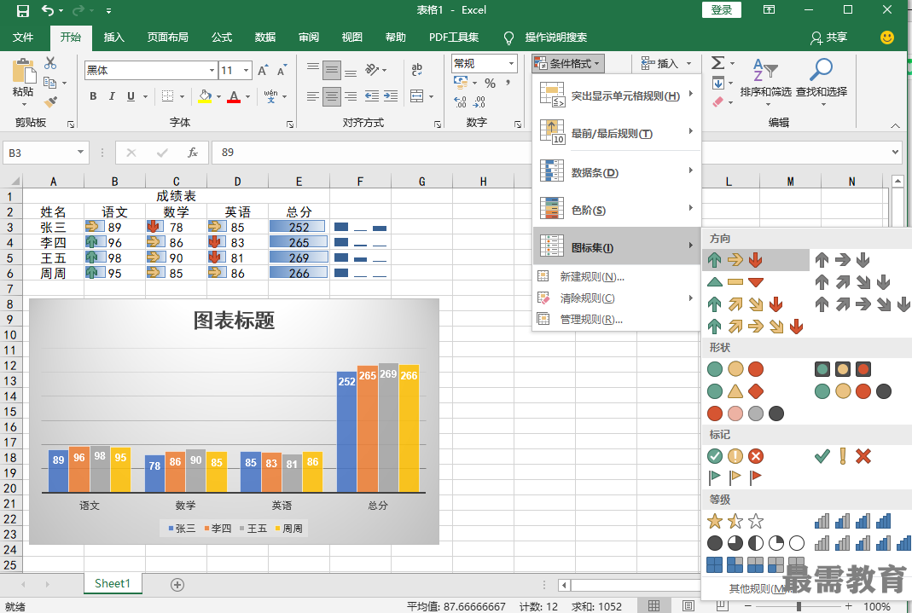Toggle Italic formatting
912x613 pixels.
tap(112, 96)
